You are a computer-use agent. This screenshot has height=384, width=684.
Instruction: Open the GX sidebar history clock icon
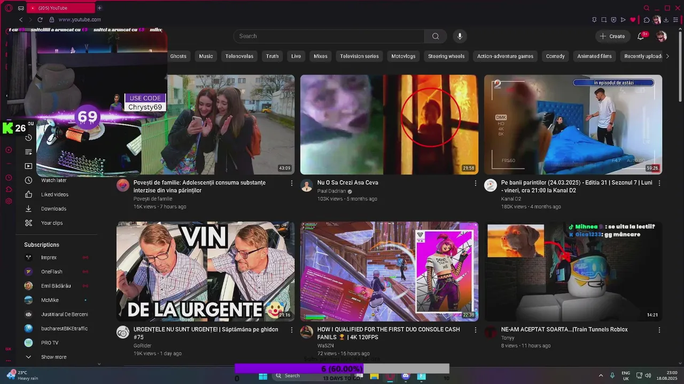tap(9, 178)
